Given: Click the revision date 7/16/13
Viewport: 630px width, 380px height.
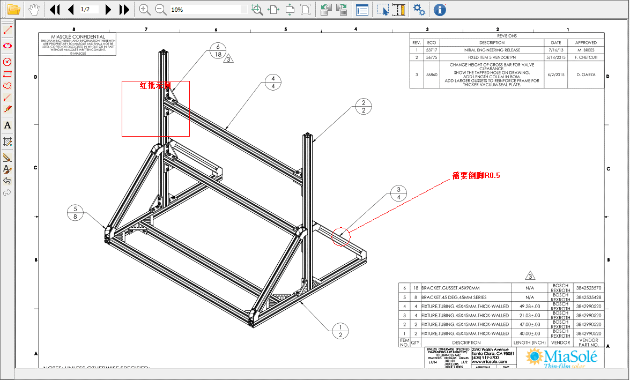Looking at the screenshot, I should point(556,50).
